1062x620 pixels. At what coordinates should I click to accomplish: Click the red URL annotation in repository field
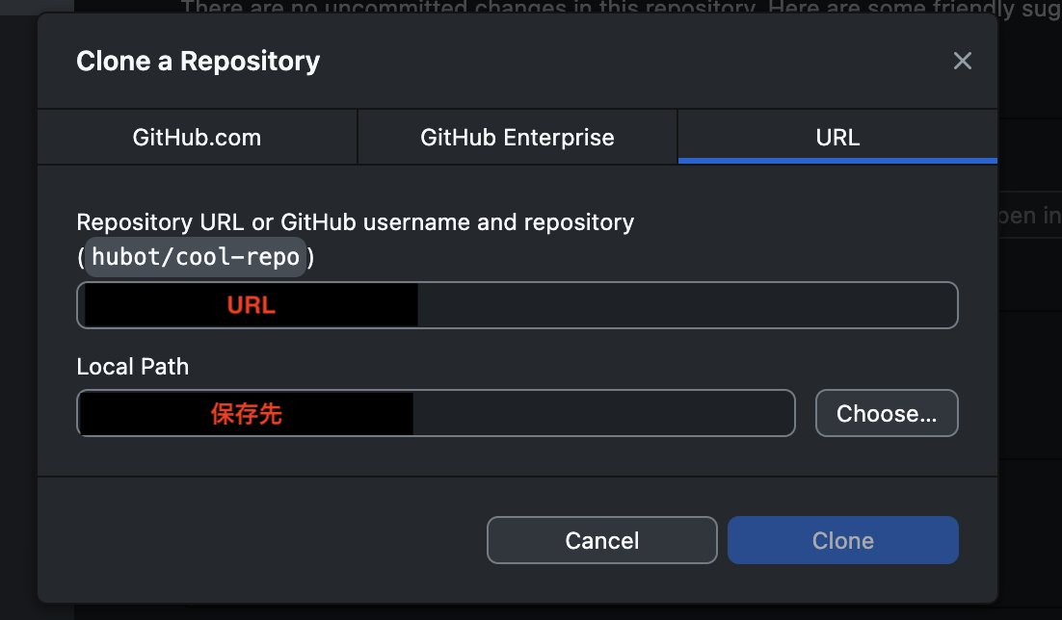pyautogui.click(x=252, y=305)
